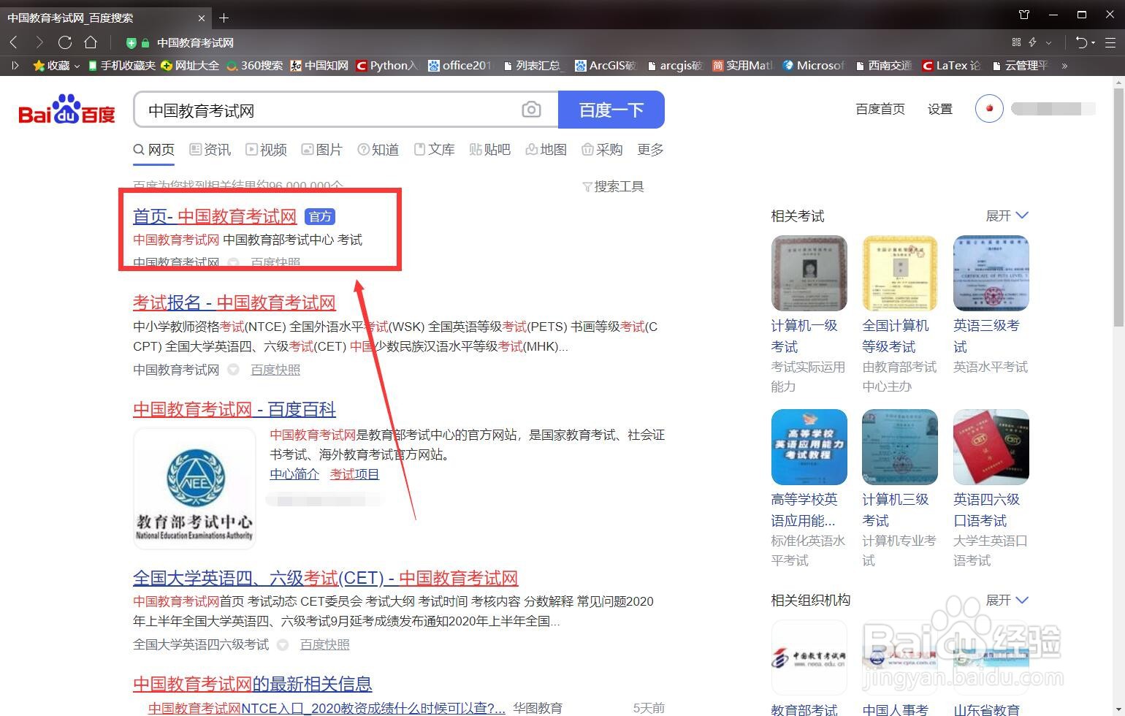The height and width of the screenshot is (716, 1125).
Task: Open the 考试报名 - 中国教育考试网 result
Action: [234, 302]
